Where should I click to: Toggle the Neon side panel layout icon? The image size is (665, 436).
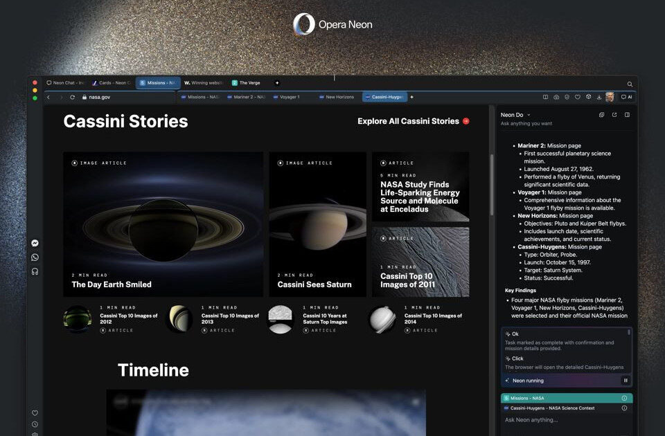[x=627, y=115]
